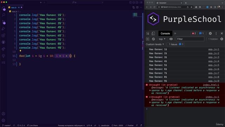Expand the more tabs chevron in DevTools
This screenshot has height=127, width=225.
(175, 34)
